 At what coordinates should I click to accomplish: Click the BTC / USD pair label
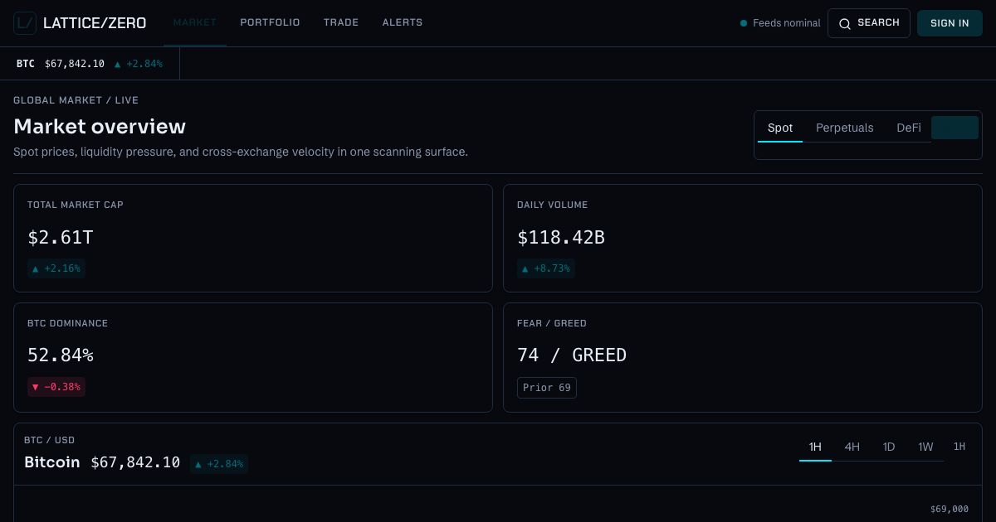49,440
